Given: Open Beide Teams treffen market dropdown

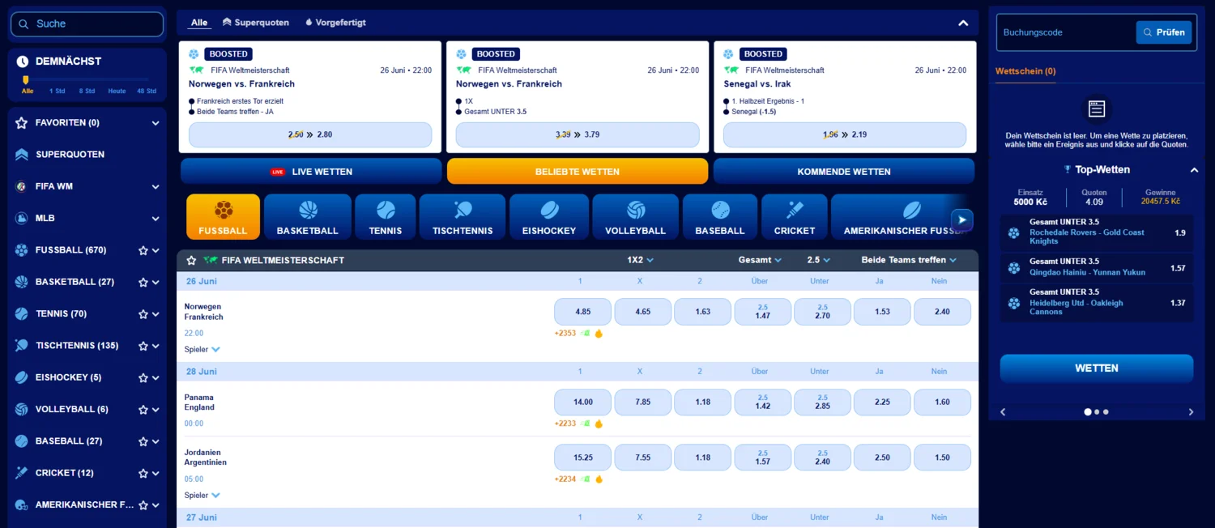Looking at the screenshot, I should coord(909,260).
